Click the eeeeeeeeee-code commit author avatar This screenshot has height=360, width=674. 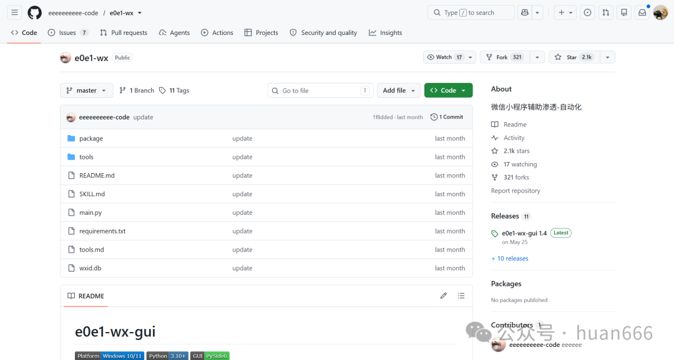tap(71, 117)
